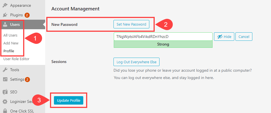271x113 pixels.
Task: Open the All Users submenu item
Action: tap(10, 35)
